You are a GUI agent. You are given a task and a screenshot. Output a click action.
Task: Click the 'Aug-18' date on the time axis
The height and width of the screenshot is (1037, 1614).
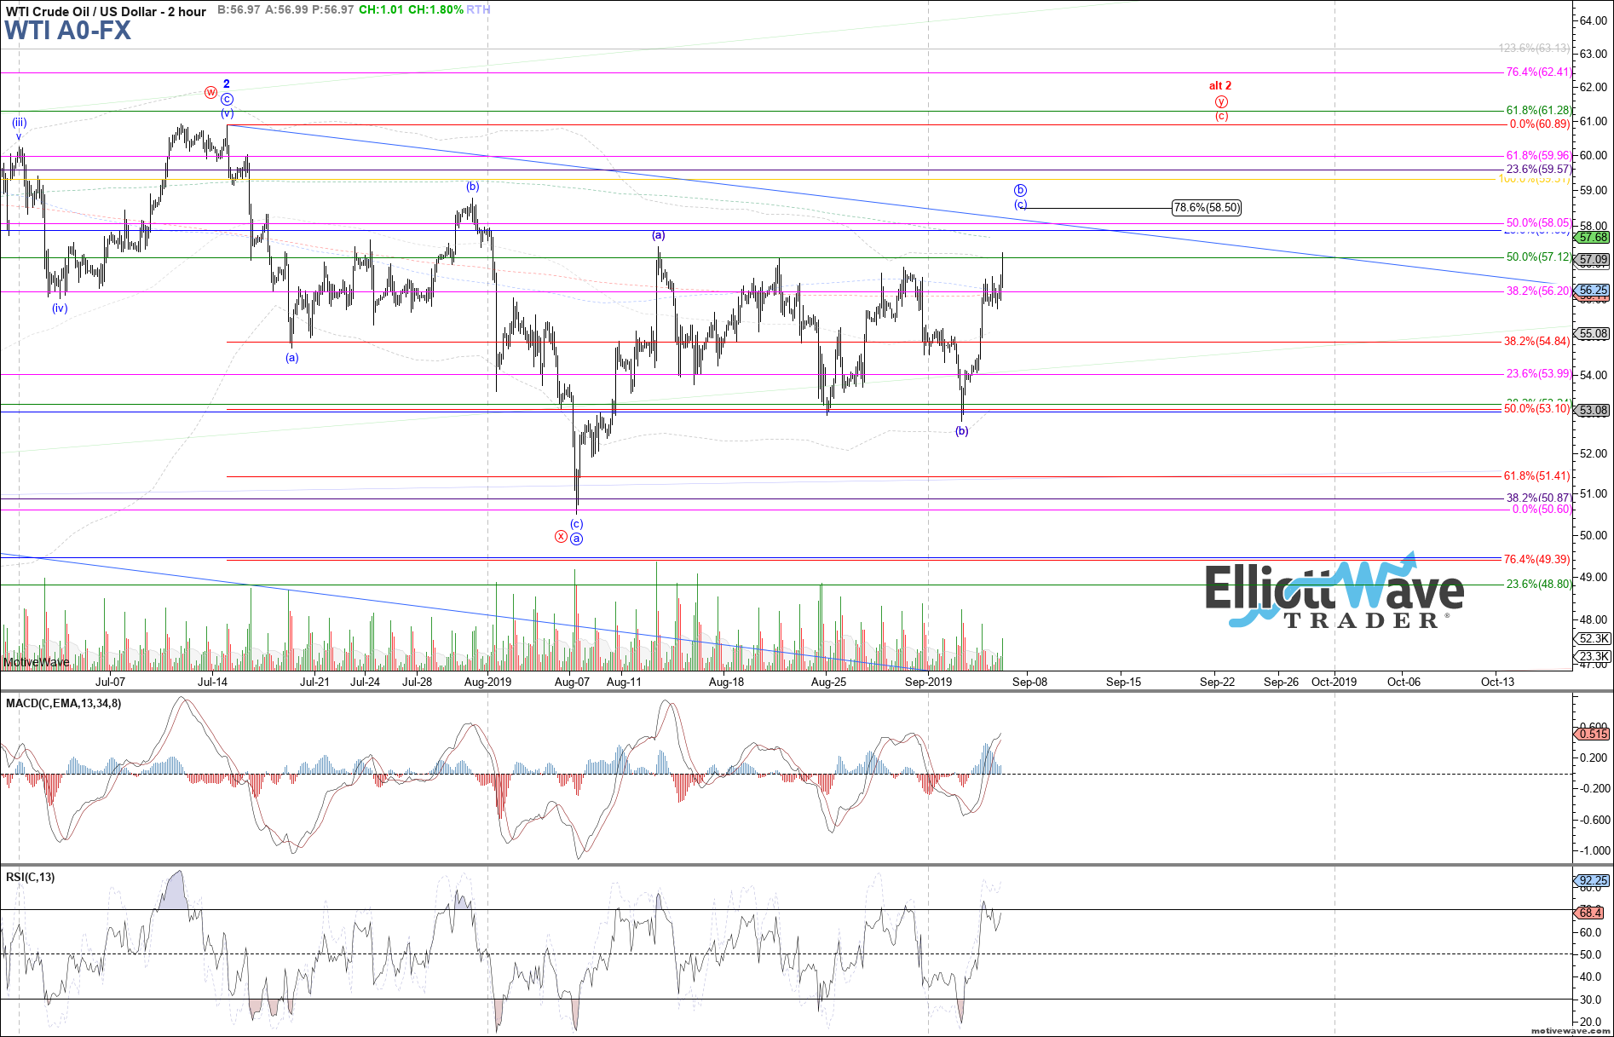(726, 682)
